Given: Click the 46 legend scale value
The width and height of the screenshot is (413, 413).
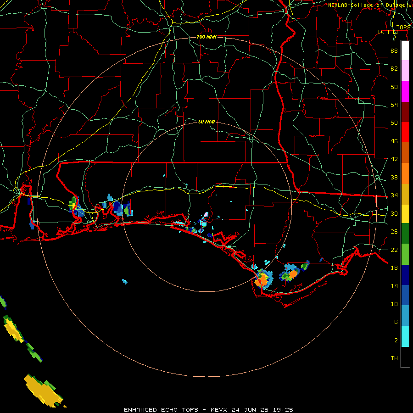Looking at the screenshot, I should pos(394,141).
